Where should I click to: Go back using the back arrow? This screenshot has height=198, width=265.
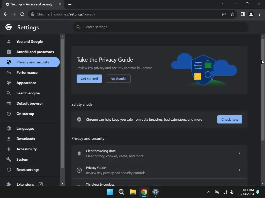[6, 14]
